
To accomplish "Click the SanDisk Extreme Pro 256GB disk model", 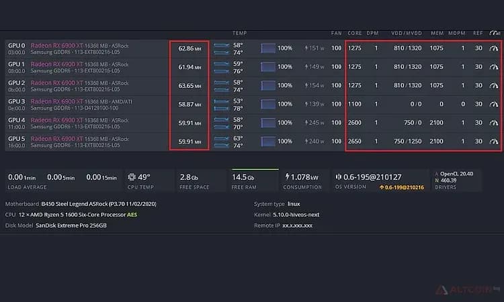I will [71, 225].
